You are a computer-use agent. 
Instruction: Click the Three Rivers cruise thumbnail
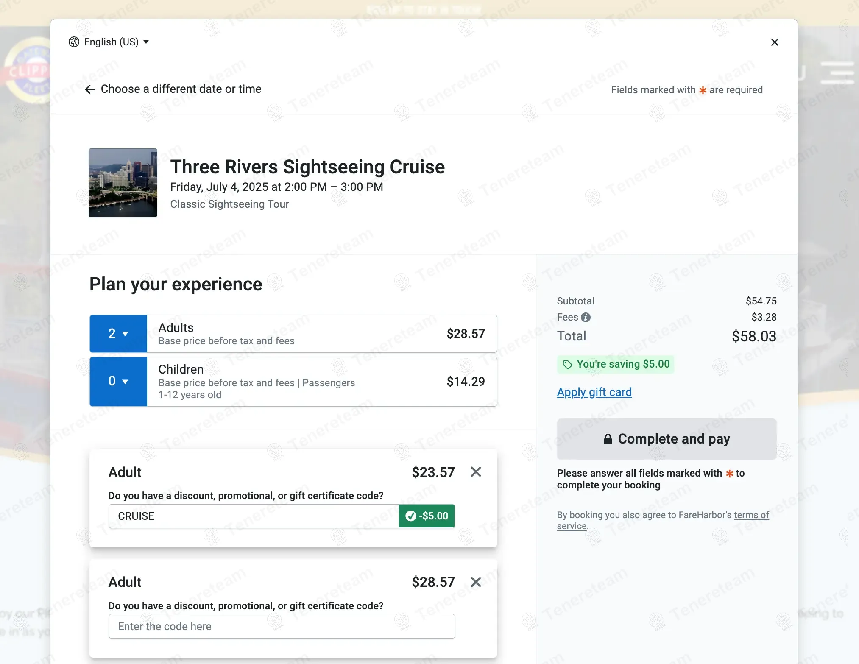pyautogui.click(x=123, y=183)
